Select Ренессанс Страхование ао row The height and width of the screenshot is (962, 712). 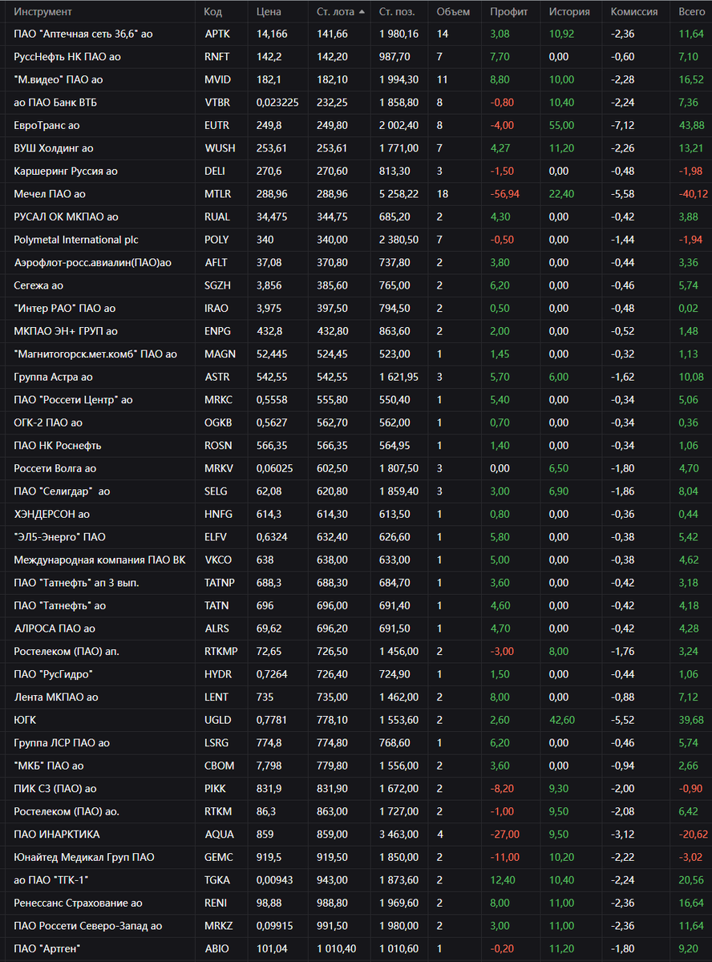[356, 903]
